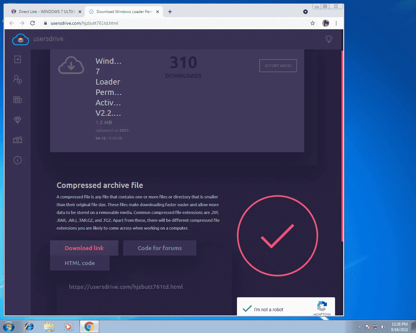Open the diamond premium sidebar icon
416x333 pixels.
click(x=18, y=120)
